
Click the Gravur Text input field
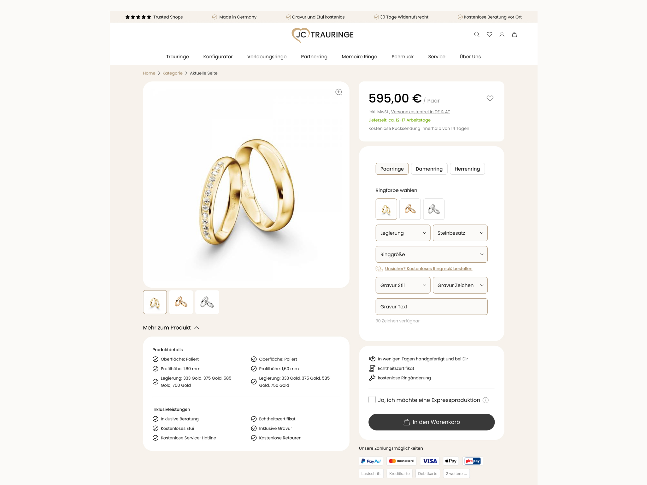click(431, 307)
